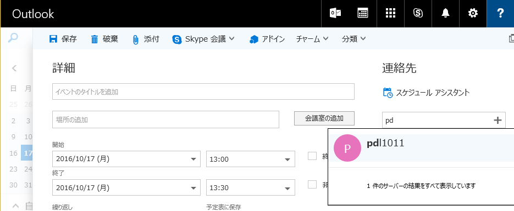Viewport: 514px width, 211px height.
Task: Click the pop-out window icon
Action: coord(511,38)
